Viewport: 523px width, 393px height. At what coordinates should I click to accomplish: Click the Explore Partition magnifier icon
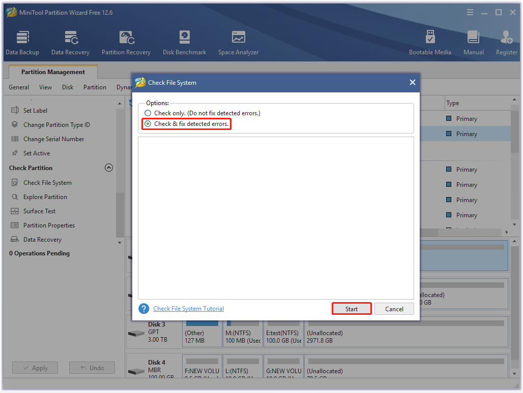click(x=15, y=196)
